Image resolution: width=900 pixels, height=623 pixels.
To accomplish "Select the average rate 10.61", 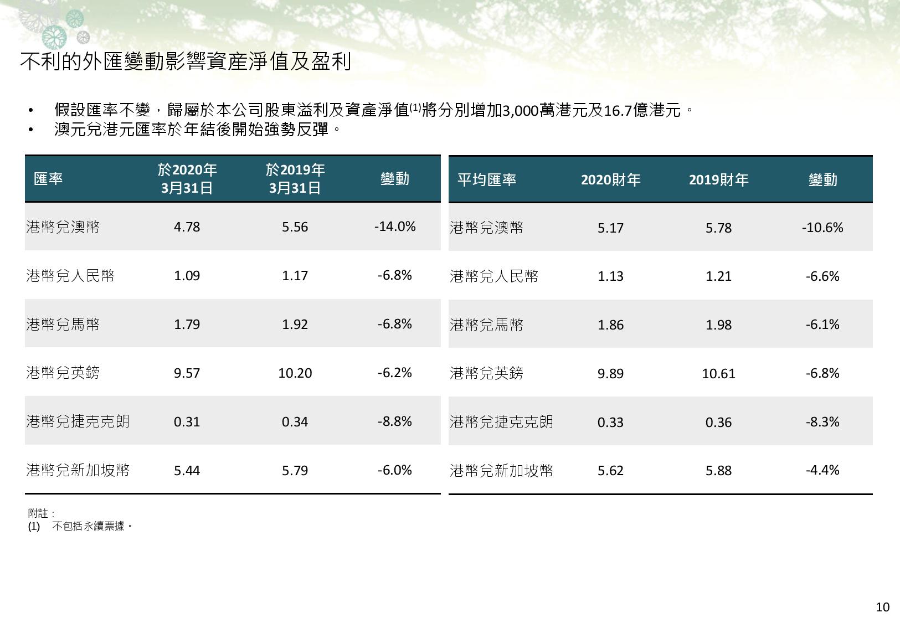I will [719, 373].
